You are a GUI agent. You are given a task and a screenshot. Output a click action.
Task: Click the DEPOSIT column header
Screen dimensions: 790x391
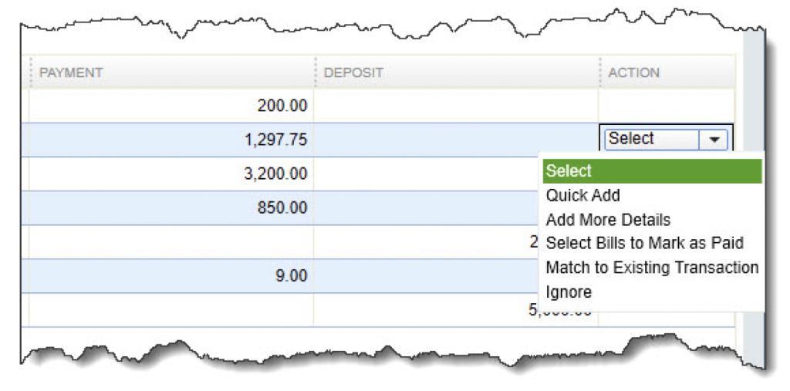coord(353,72)
